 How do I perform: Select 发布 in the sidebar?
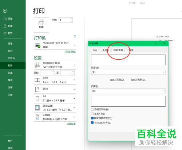(x=10, y=88)
